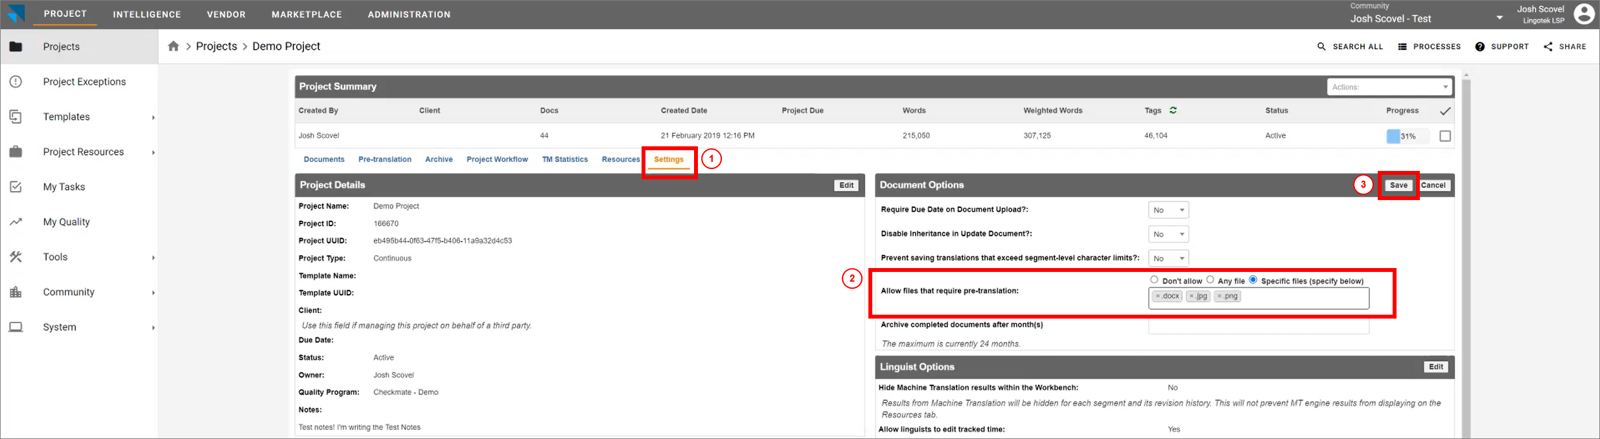Screen dimensions: 1600x439
Task: Expand the System sidebar submenu
Action: 154,328
